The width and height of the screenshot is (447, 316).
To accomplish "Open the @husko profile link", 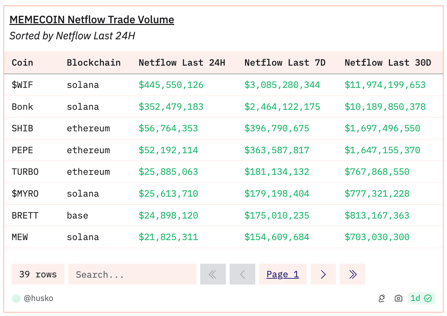I will click(38, 298).
